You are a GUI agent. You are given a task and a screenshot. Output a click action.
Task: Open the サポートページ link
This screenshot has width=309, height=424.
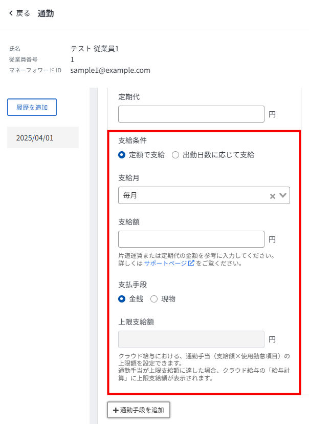[x=165, y=264]
